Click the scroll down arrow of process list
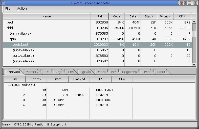 click(194, 65)
